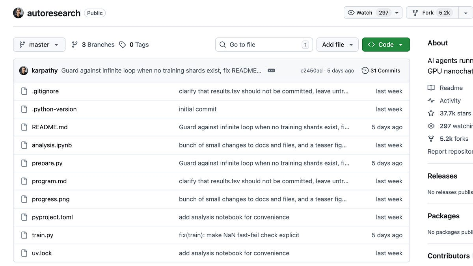Screen dimensions: 473x266
Task: Open the Packages section heading
Action: click(x=443, y=216)
